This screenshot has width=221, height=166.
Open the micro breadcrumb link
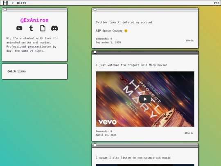pyautogui.click(x=22, y=3)
